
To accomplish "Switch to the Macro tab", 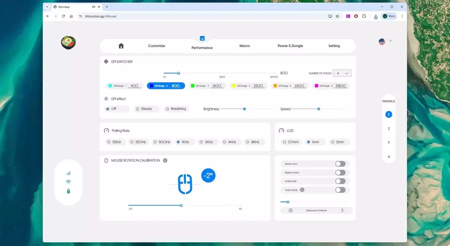I will [245, 46].
